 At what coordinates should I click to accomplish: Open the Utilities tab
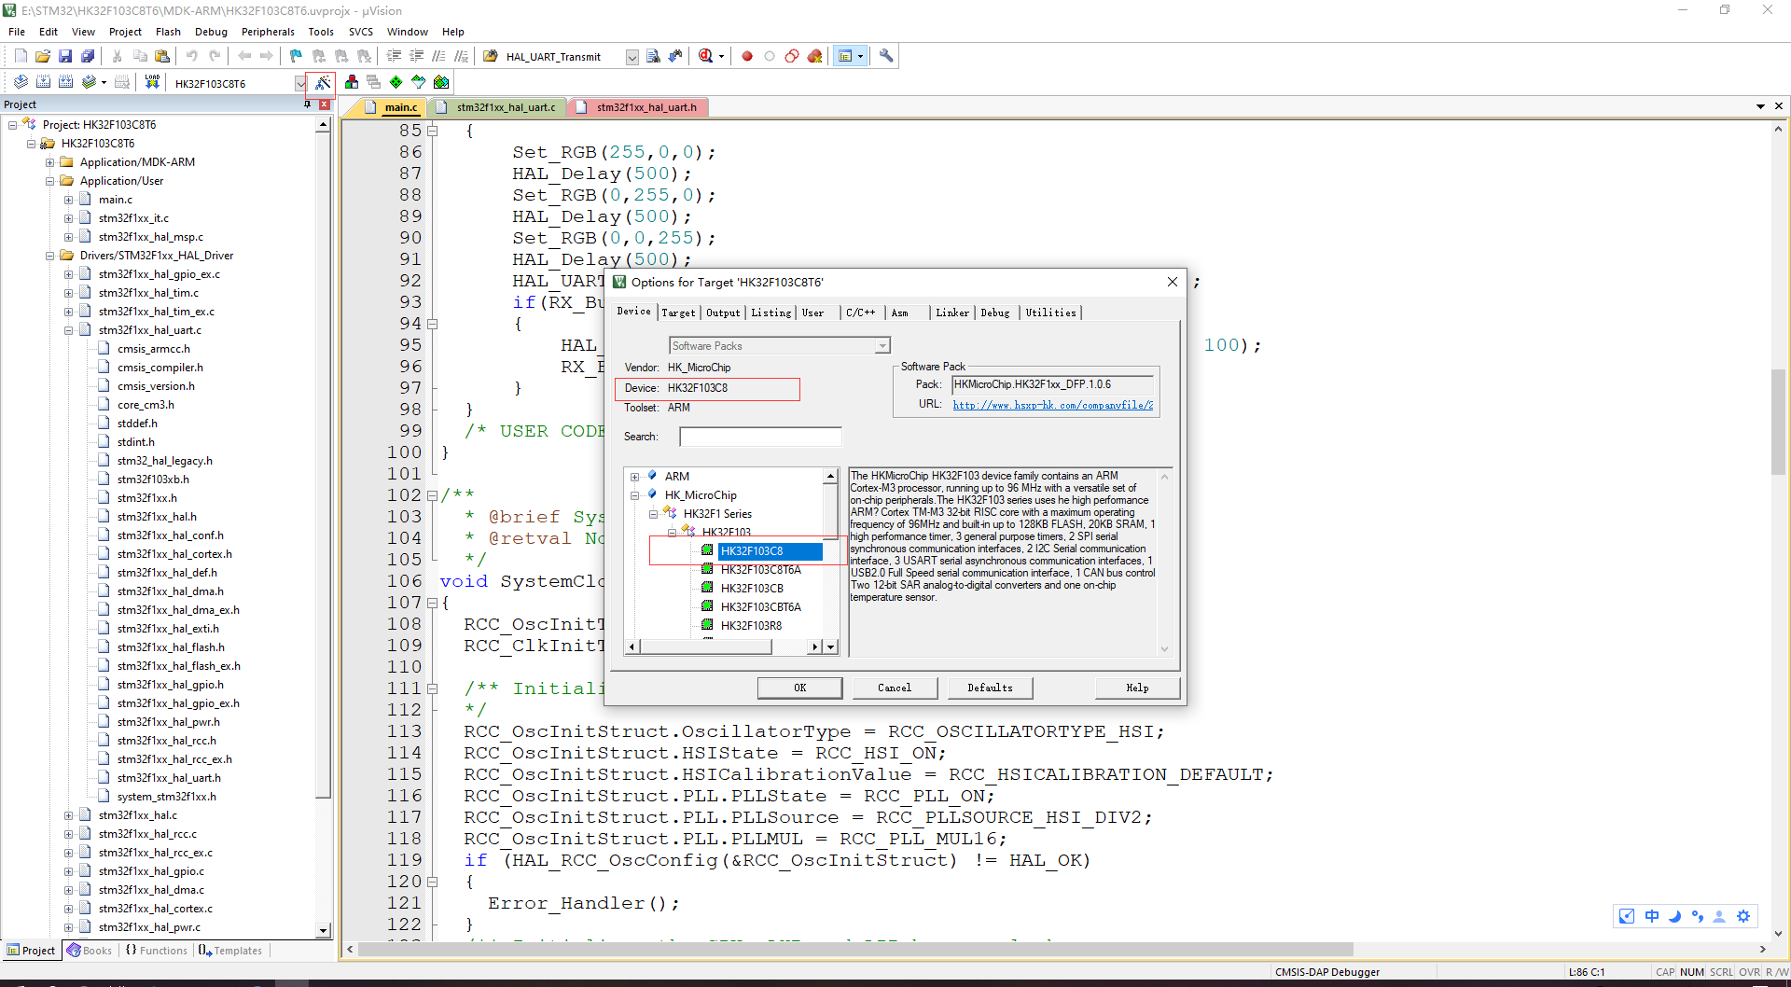pos(1050,313)
